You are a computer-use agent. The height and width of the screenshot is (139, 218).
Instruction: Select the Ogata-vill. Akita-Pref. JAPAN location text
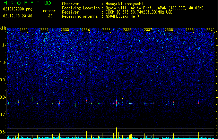(155, 8)
